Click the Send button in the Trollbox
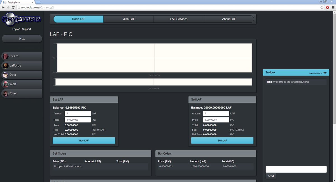Image resolution: width=336 pixels, height=182 pixels. coord(270,176)
